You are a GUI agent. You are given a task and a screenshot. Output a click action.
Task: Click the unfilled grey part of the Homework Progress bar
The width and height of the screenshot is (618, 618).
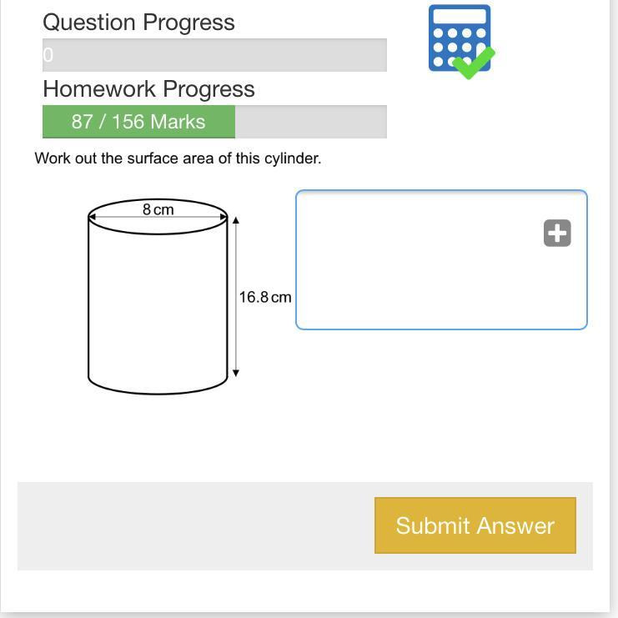click(310, 122)
